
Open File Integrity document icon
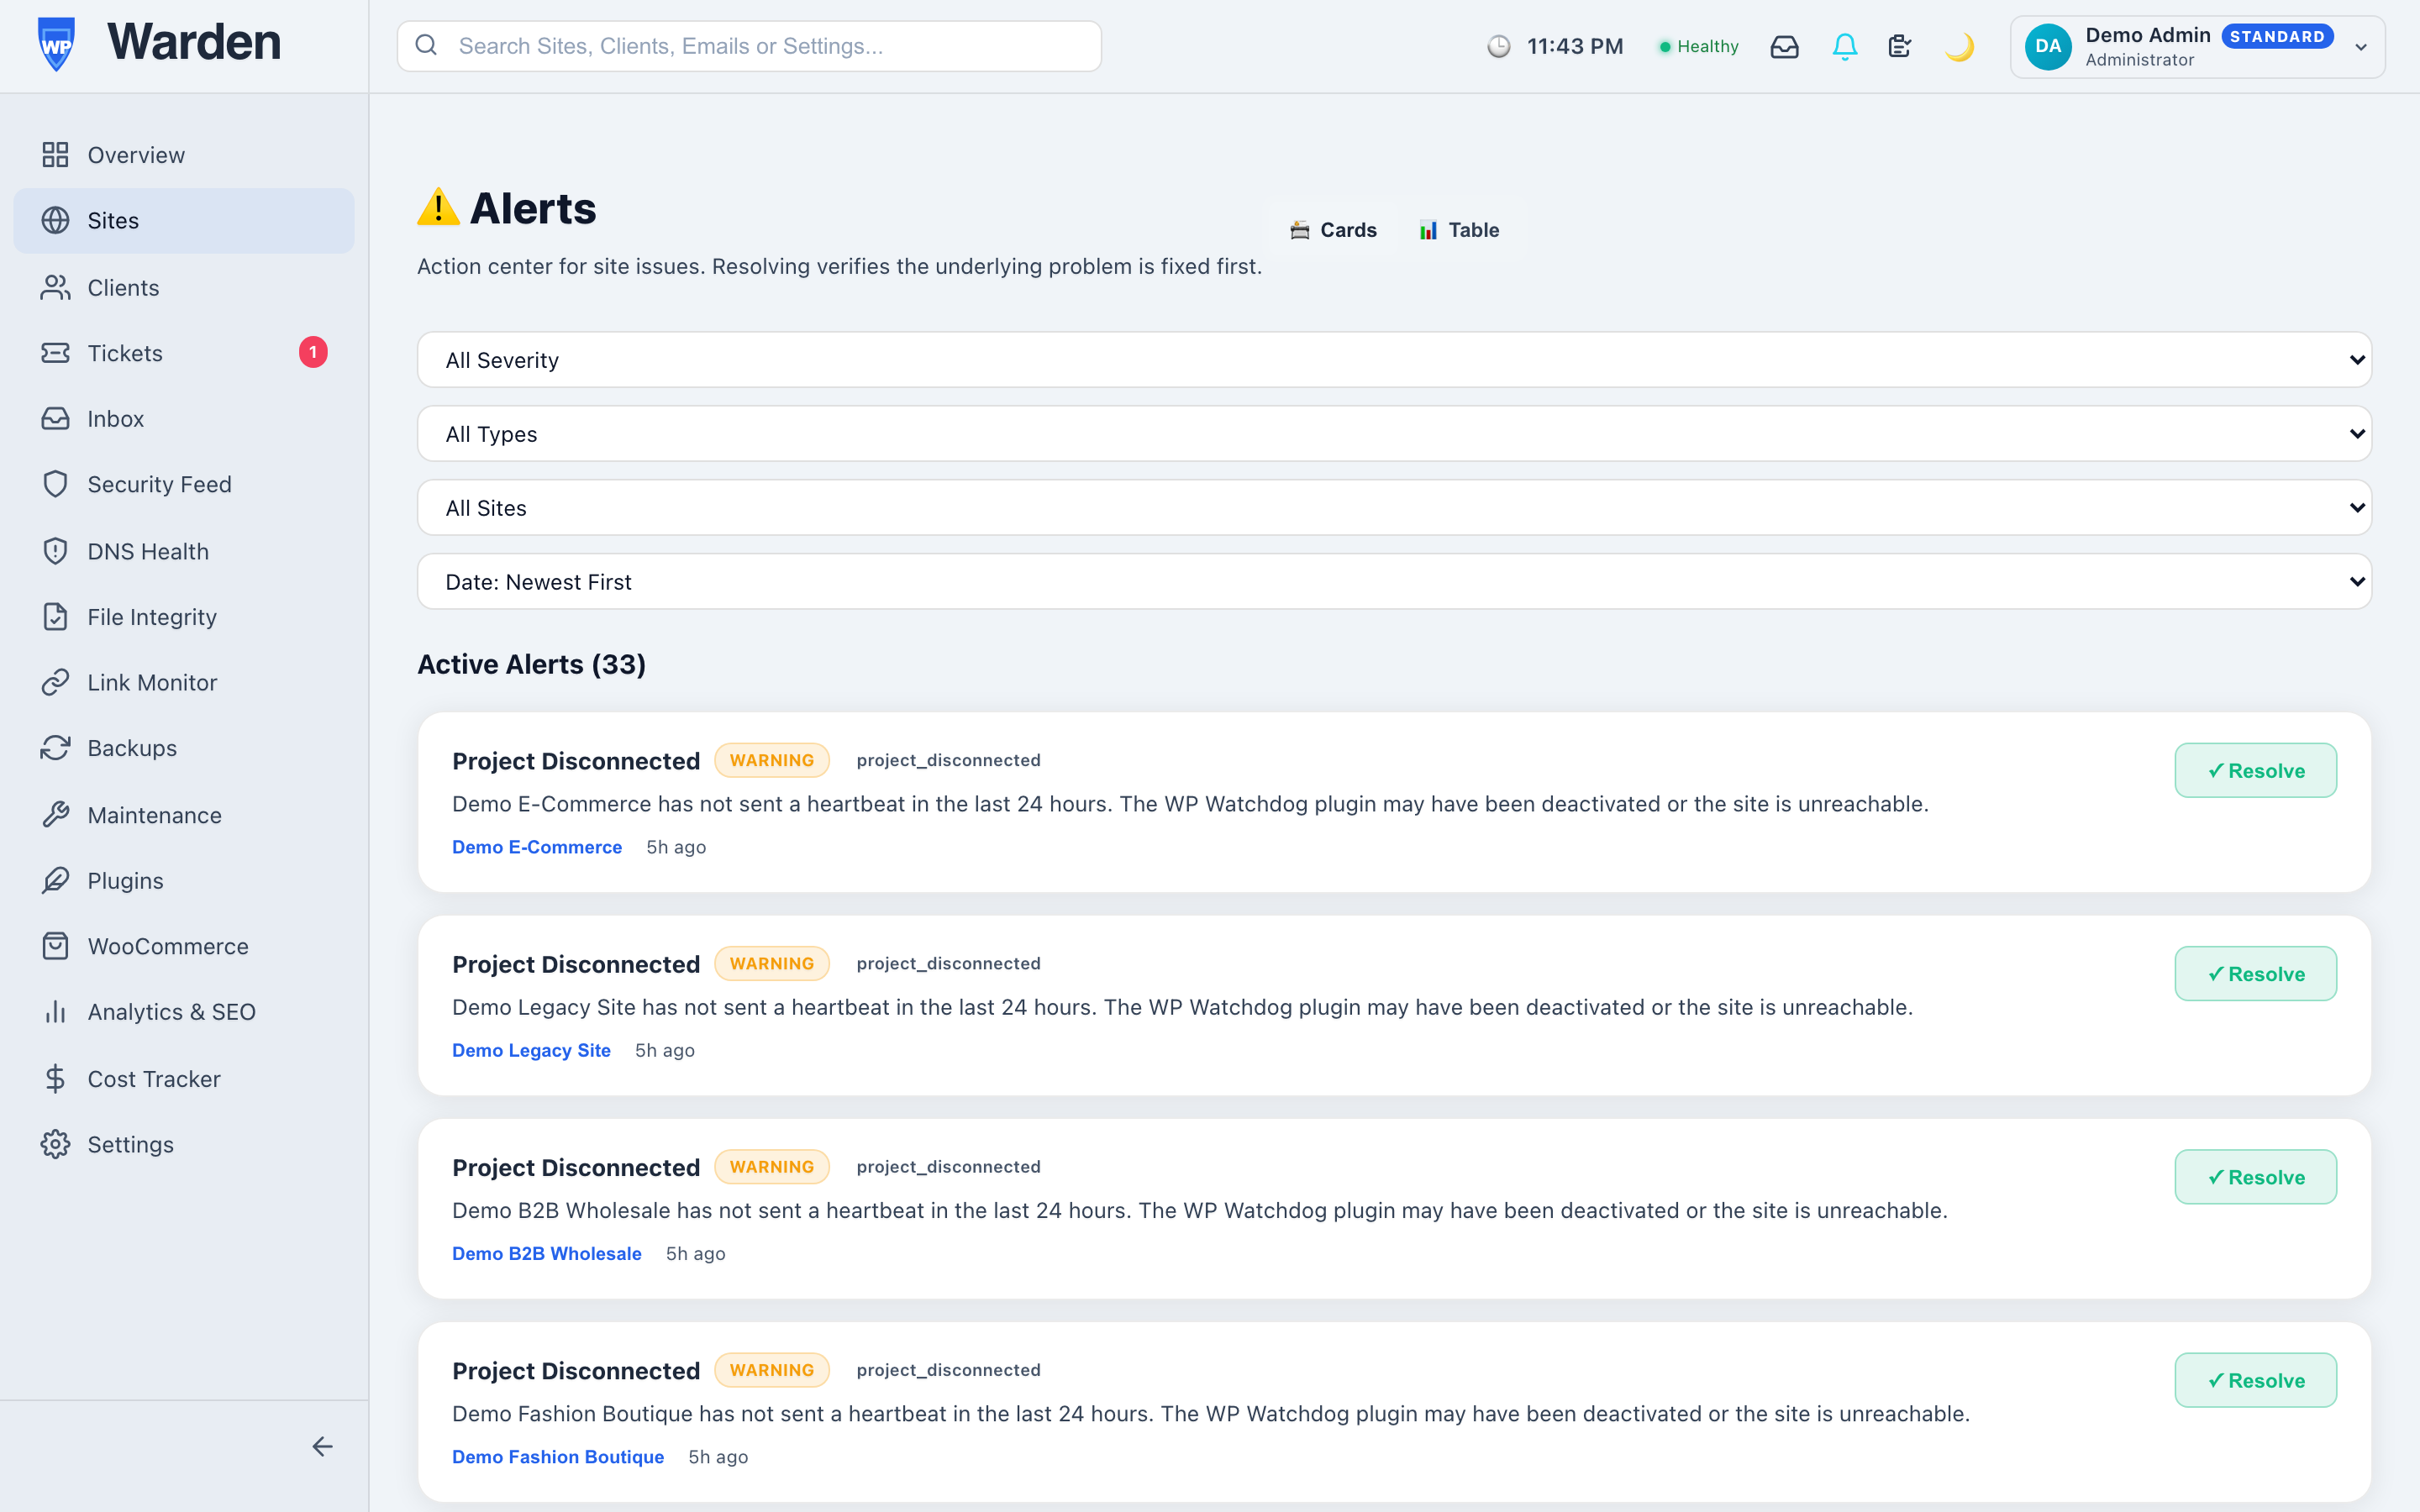pos(55,617)
